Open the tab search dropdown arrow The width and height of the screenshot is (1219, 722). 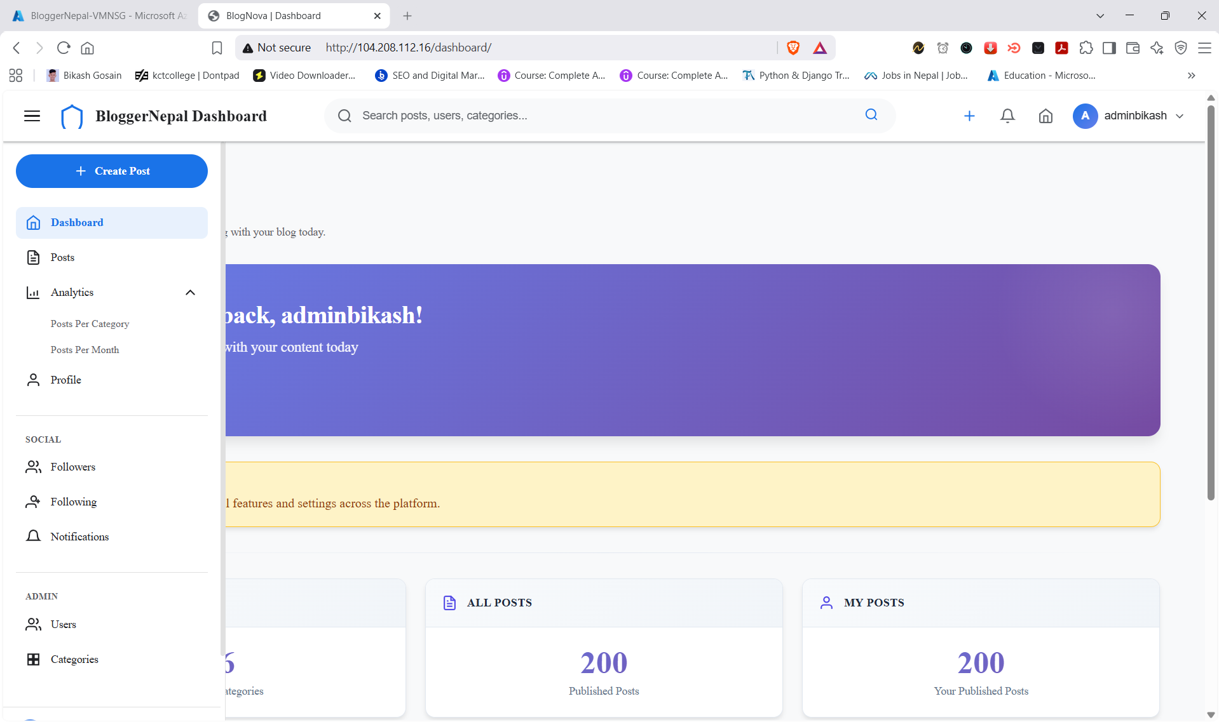coord(1100,16)
